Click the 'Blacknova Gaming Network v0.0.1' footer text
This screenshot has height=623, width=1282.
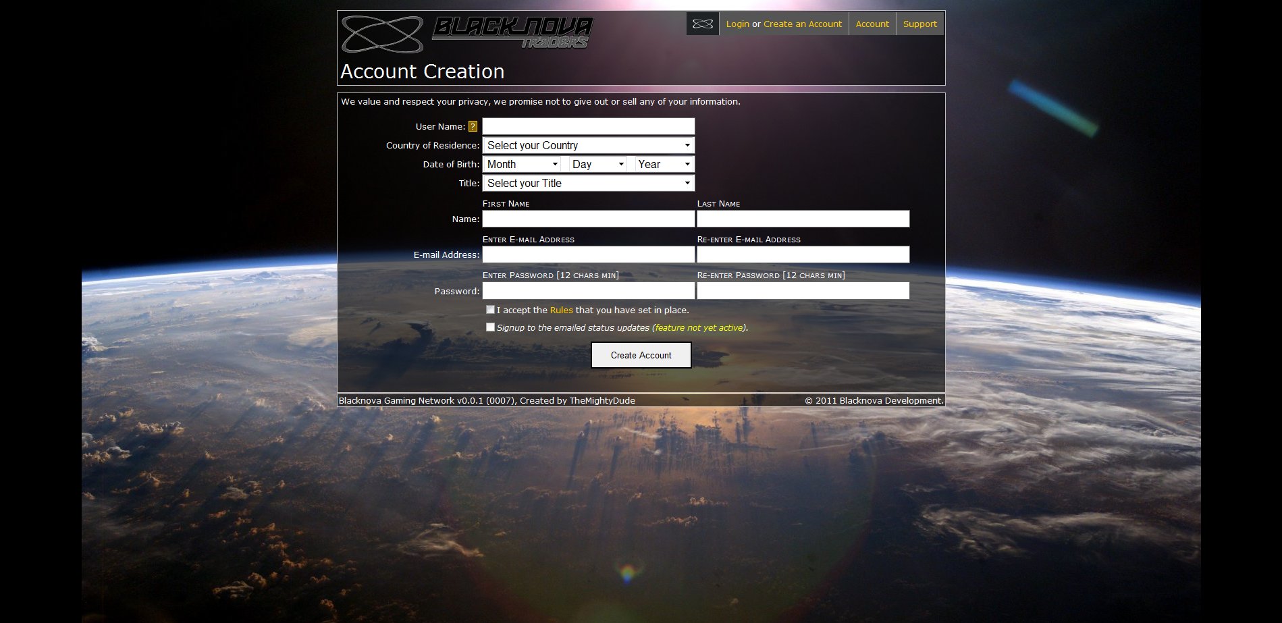(487, 400)
